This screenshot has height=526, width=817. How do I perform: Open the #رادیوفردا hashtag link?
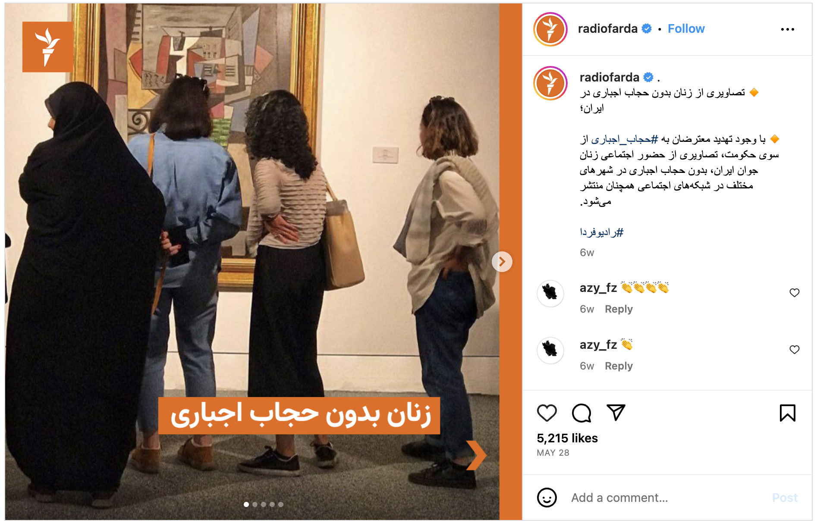pyautogui.click(x=601, y=232)
